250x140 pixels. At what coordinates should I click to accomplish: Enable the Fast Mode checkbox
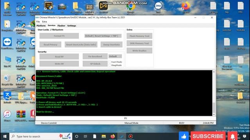110,62
